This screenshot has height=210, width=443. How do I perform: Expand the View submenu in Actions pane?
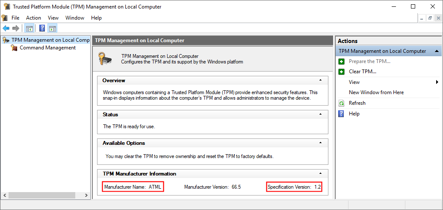pyautogui.click(x=437, y=82)
